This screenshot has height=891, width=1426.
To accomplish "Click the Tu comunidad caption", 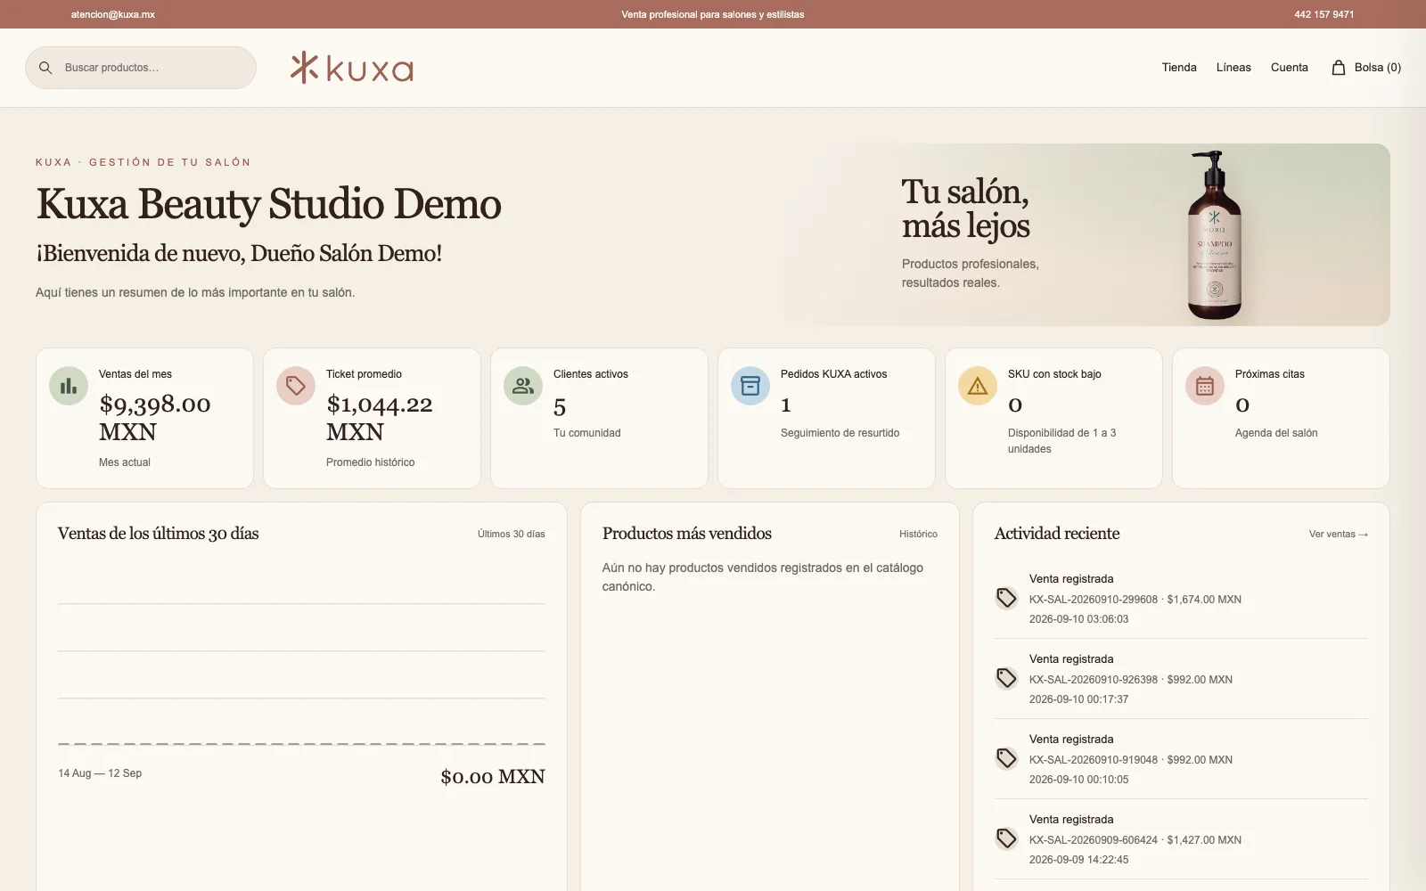I will 587,433.
